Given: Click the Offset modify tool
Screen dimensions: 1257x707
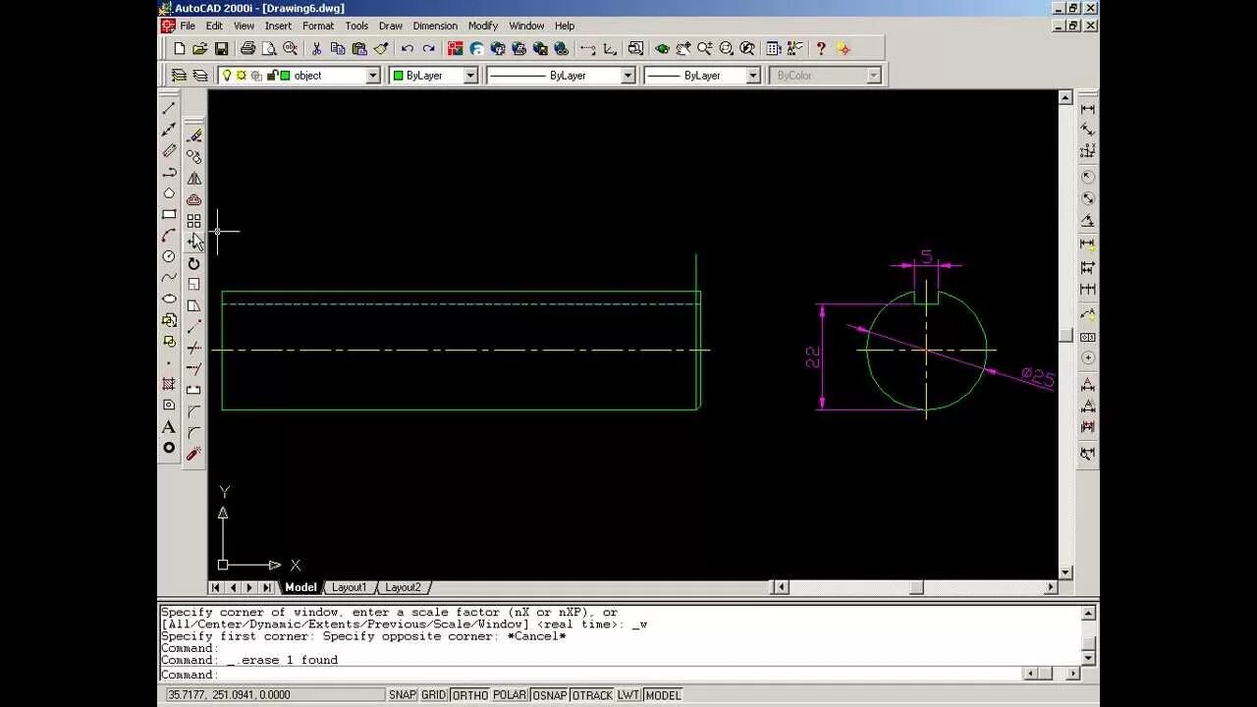Looking at the screenshot, I should [x=194, y=199].
